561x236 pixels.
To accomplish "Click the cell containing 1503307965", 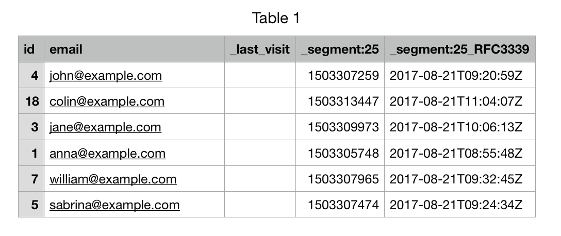I will (343, 179).
